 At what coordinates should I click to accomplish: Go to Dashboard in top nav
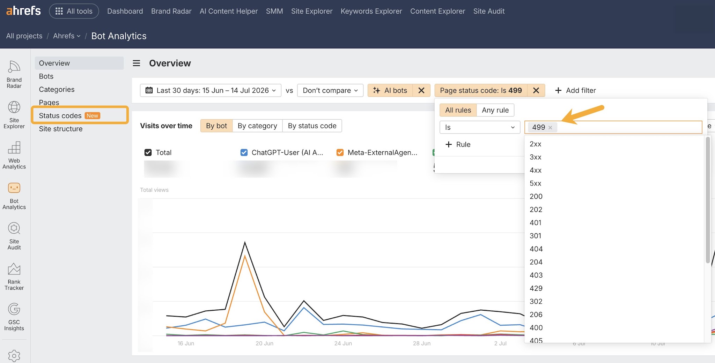tap(125, 11)
